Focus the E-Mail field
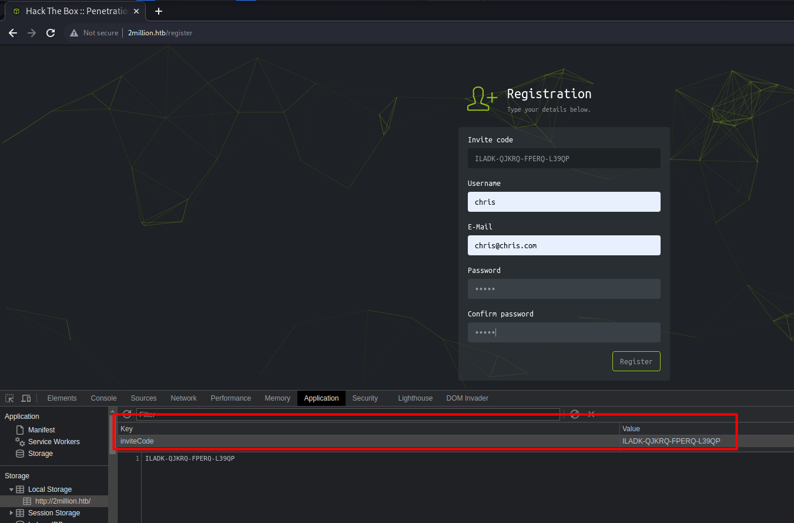794x523 pixels. [x=564, y=245]
